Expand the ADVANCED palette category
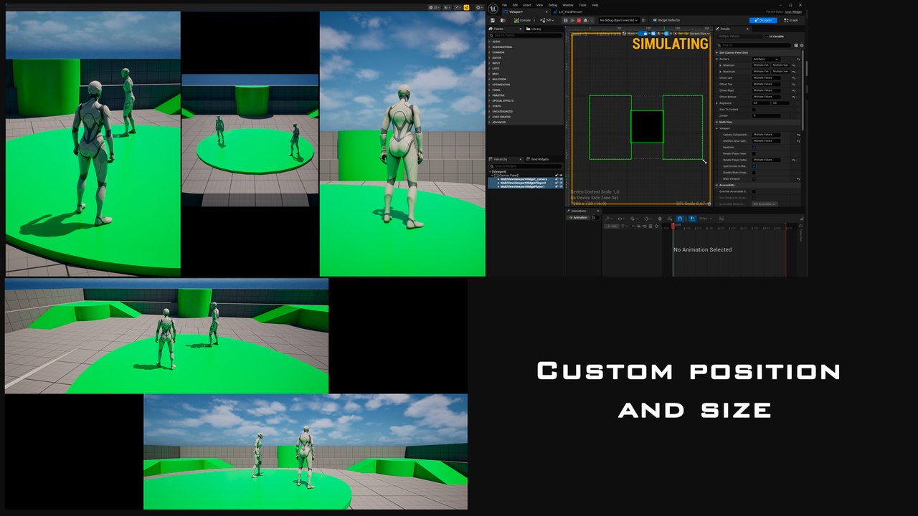 click(x=489, y=122)
